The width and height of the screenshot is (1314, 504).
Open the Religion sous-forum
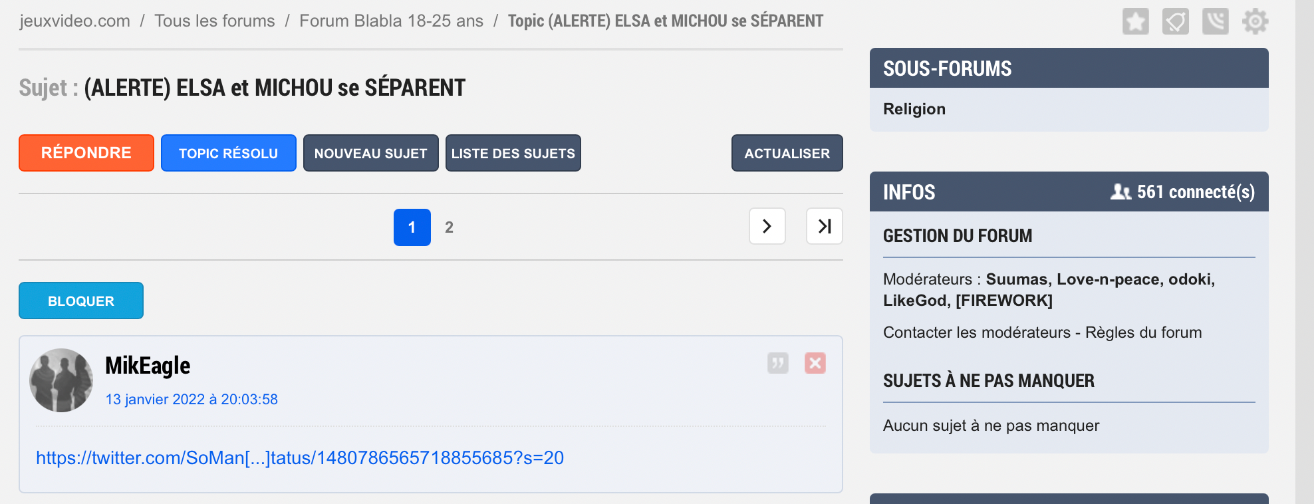coord(914,109)
